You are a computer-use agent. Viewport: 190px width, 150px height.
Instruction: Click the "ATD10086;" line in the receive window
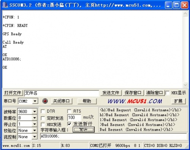point(12,59)
